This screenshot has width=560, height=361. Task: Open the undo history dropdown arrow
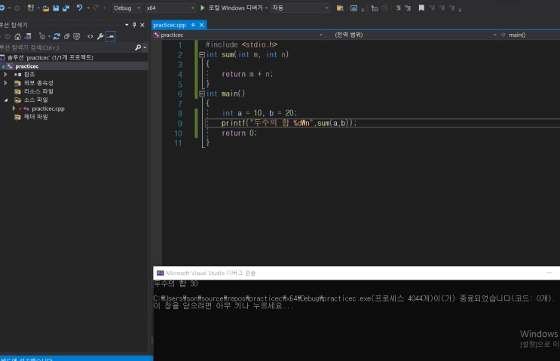87,8
